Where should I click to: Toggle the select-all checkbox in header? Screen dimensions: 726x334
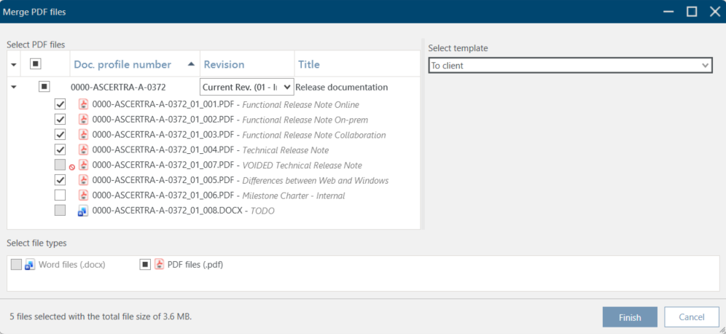click(35, 64)
